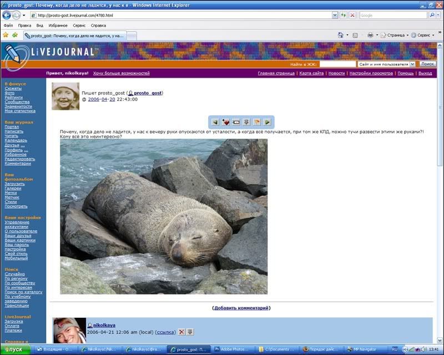The image size is (444, 355).
Task: Open the Правка menu
Action: [x=24, y=26]
